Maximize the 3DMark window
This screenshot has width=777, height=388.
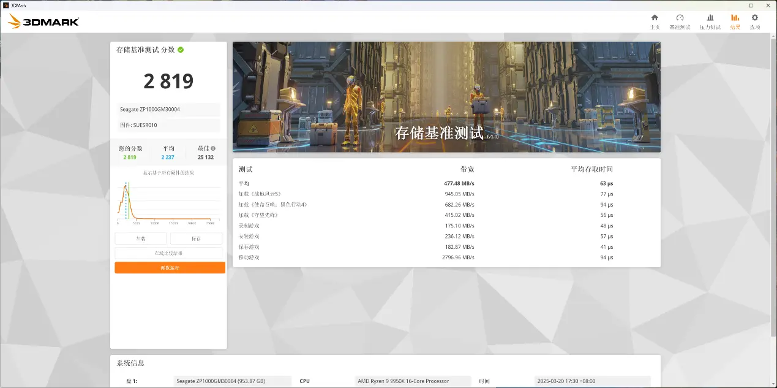751,5
